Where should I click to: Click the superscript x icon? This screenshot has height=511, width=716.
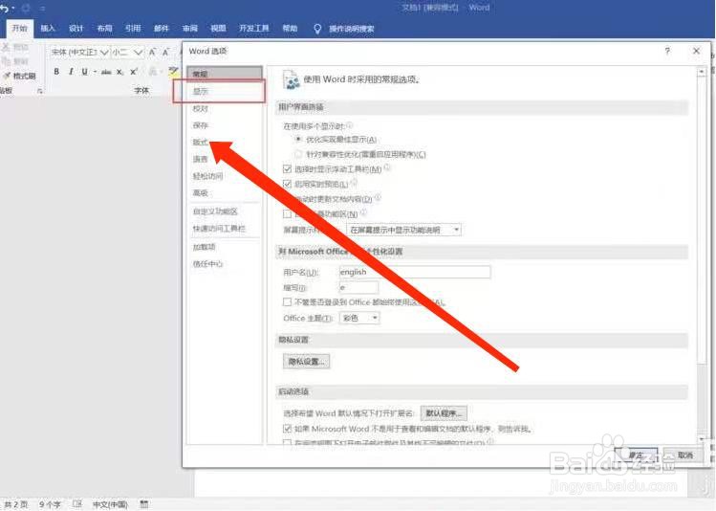click(x=134, y=72)
